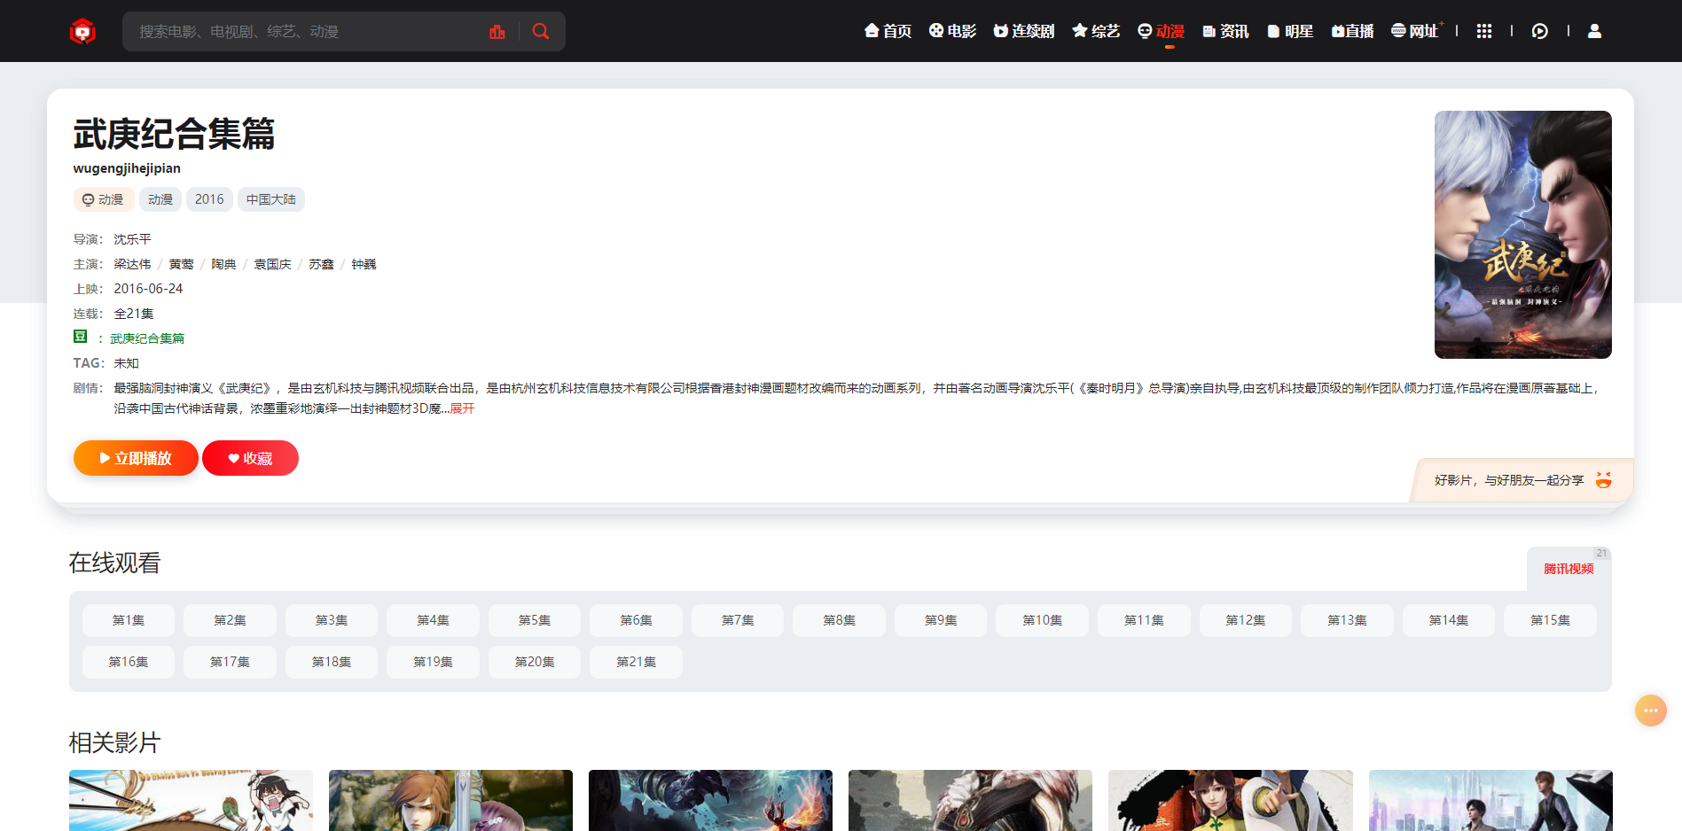Play episode 第6集
Screen dimensions: 1682x831
pos(636,620)
